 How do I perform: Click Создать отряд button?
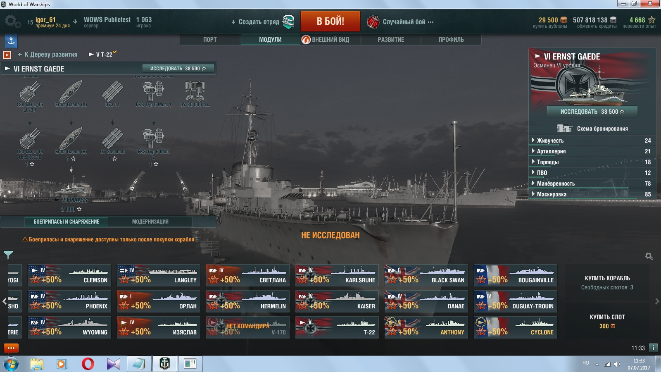[259, 21]
